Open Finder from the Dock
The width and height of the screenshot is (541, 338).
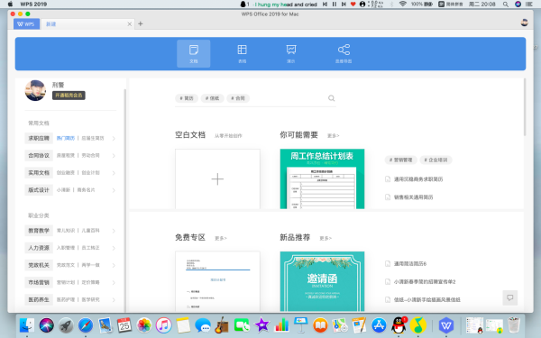click(x=26, y=324)
